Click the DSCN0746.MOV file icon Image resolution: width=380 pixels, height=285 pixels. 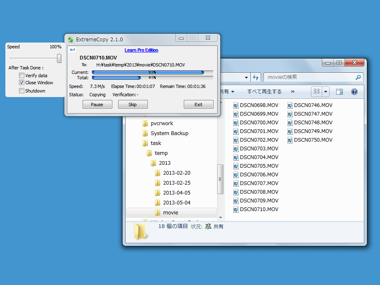(x=290, y=105)
